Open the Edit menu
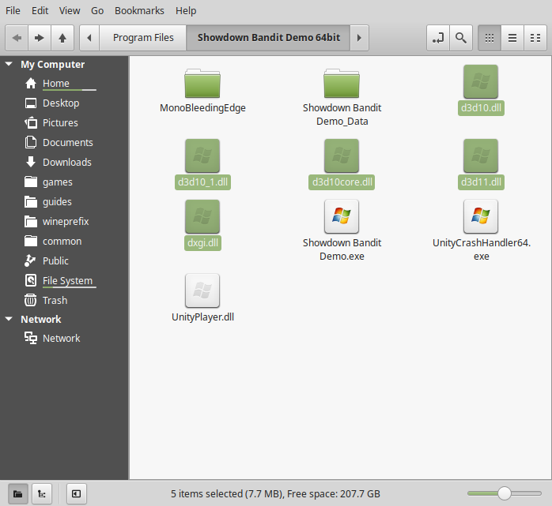Screen dimensions: 552x506 coord(40,11)
